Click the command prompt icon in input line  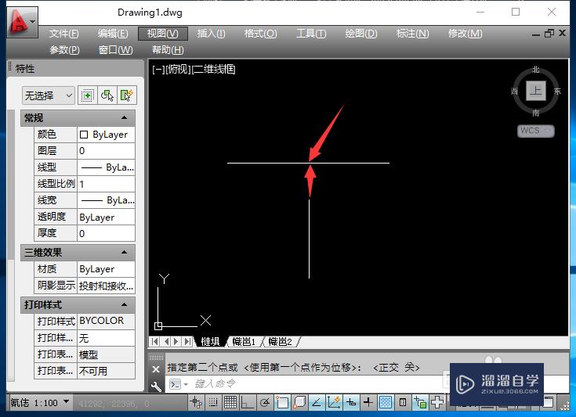point(176,384)
